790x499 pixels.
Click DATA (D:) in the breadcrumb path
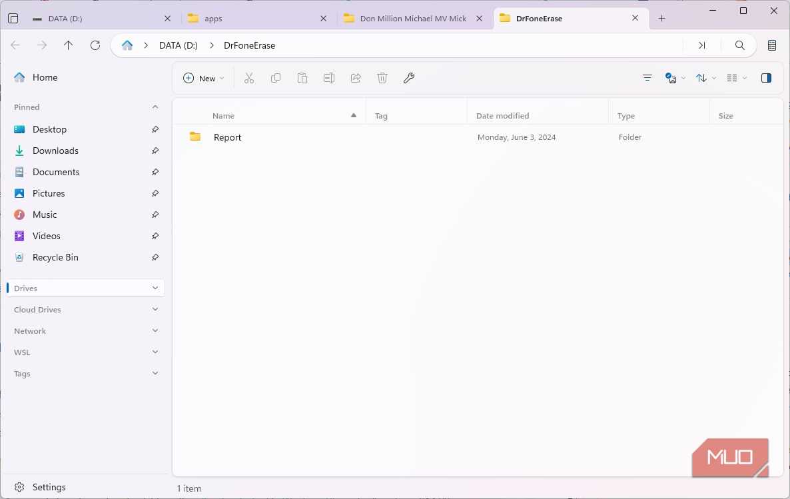(x=179, y=45)
